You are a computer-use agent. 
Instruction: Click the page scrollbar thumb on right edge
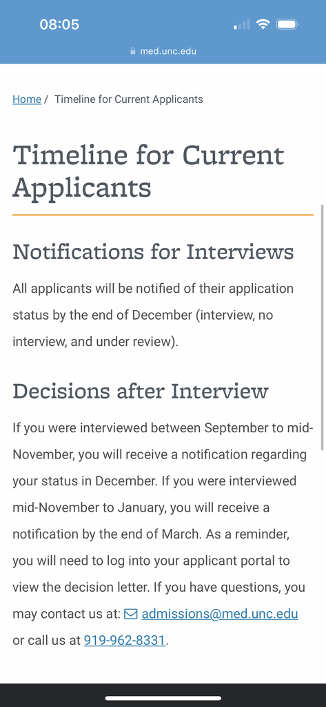pos(323,327)
